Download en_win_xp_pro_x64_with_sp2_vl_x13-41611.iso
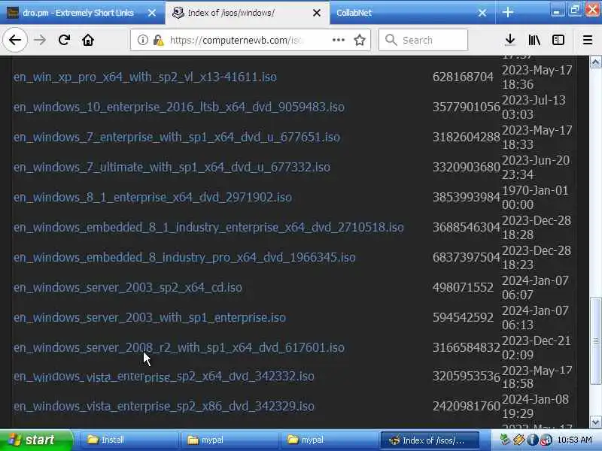 tap(144, 77)
